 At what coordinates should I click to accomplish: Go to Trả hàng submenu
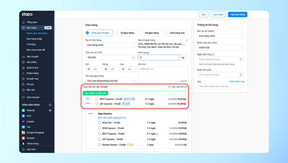point(31,44)
